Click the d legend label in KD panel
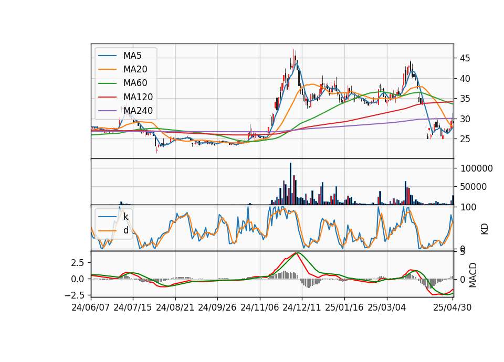Image resolution: width=504 pixels, height=362 pixels. pyautogui.click(x=126, y=230)
